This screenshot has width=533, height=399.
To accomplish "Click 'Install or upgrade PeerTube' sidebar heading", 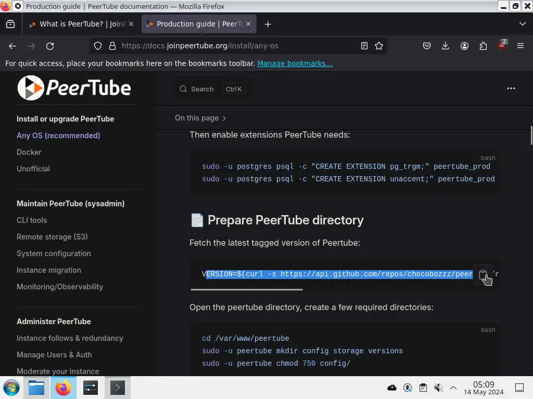I will pyautogui.click(x=65, y=119).
